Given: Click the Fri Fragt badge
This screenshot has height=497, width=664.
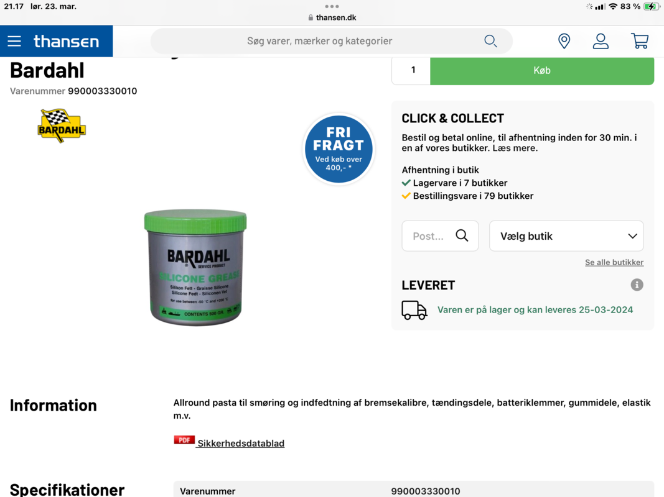Looking at the screenshot, I should pos(339,149).
